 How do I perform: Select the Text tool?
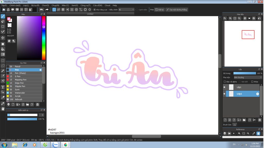pos(3,87)
